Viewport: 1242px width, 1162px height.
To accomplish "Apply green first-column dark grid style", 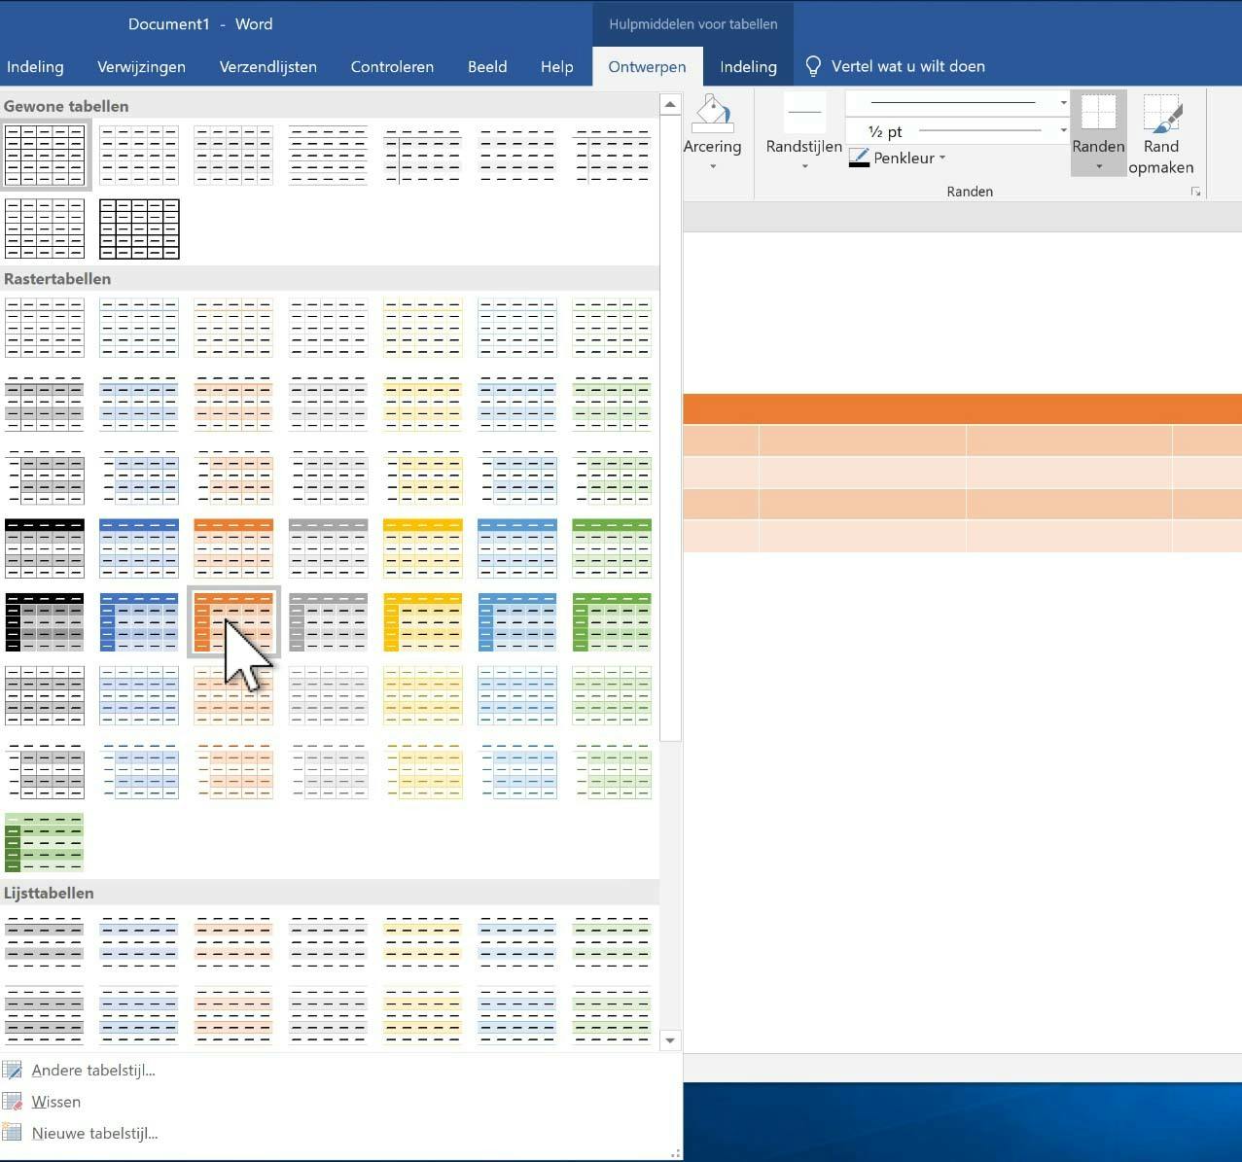I will tap(612, 622).
